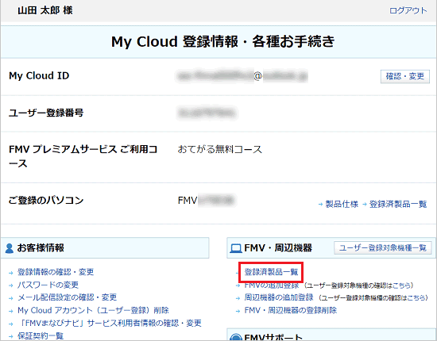Image resolution: width=437 pixels, height=341 pixels.
Task: Select the 周辺機器の追加登録 link
Action: click(x=279, y=297)
